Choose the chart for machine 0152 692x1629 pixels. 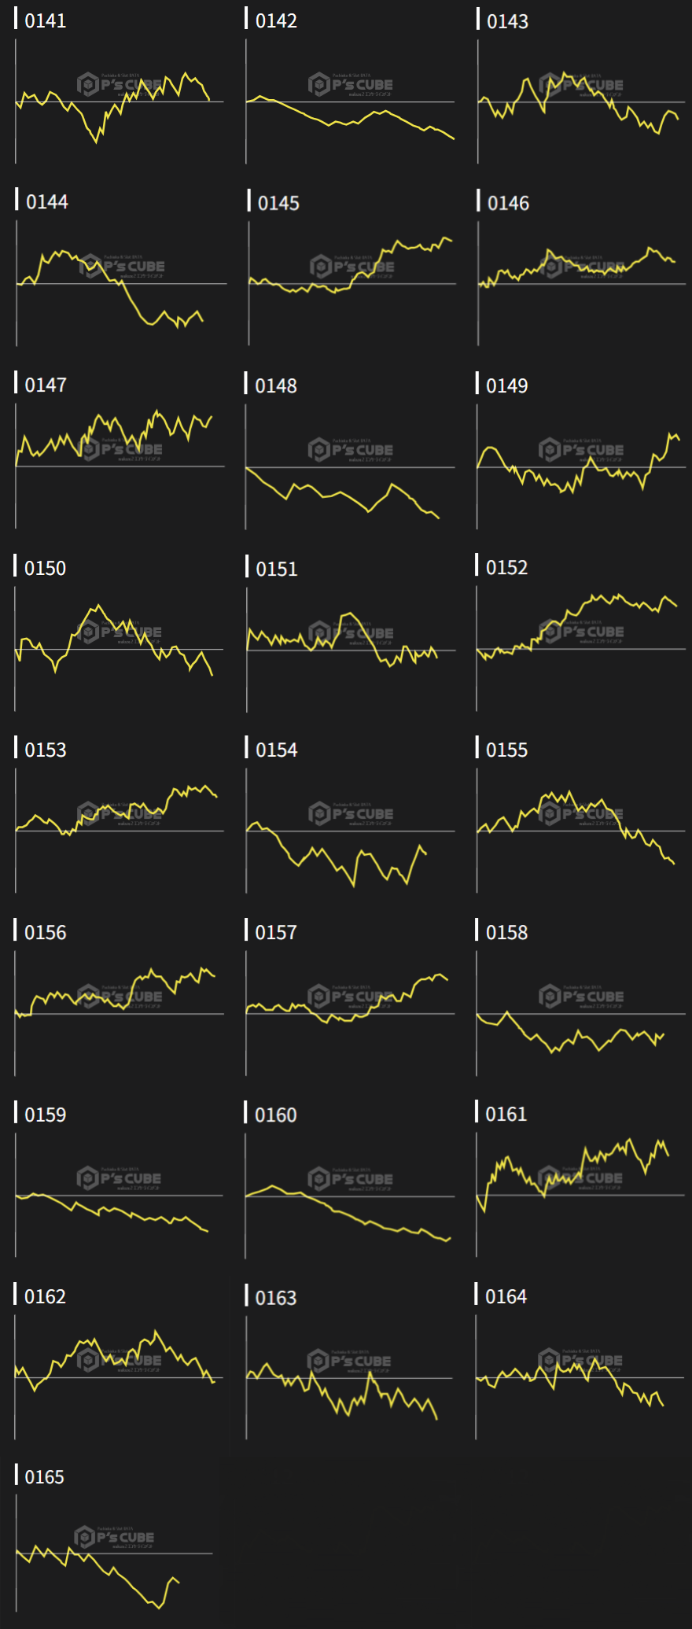point(581,649)
